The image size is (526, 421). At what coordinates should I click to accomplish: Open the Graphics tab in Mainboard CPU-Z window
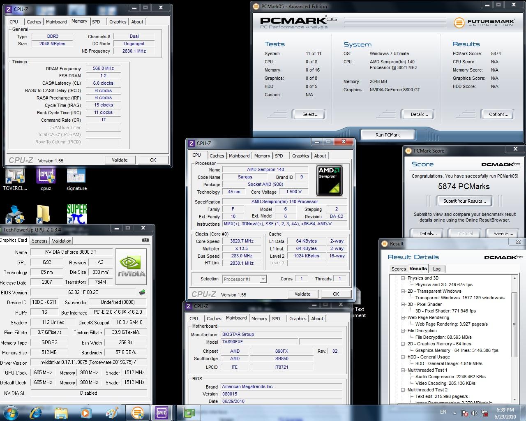[x=298, y=319]
